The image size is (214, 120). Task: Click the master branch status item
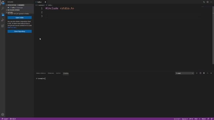[x=5, y=119]
